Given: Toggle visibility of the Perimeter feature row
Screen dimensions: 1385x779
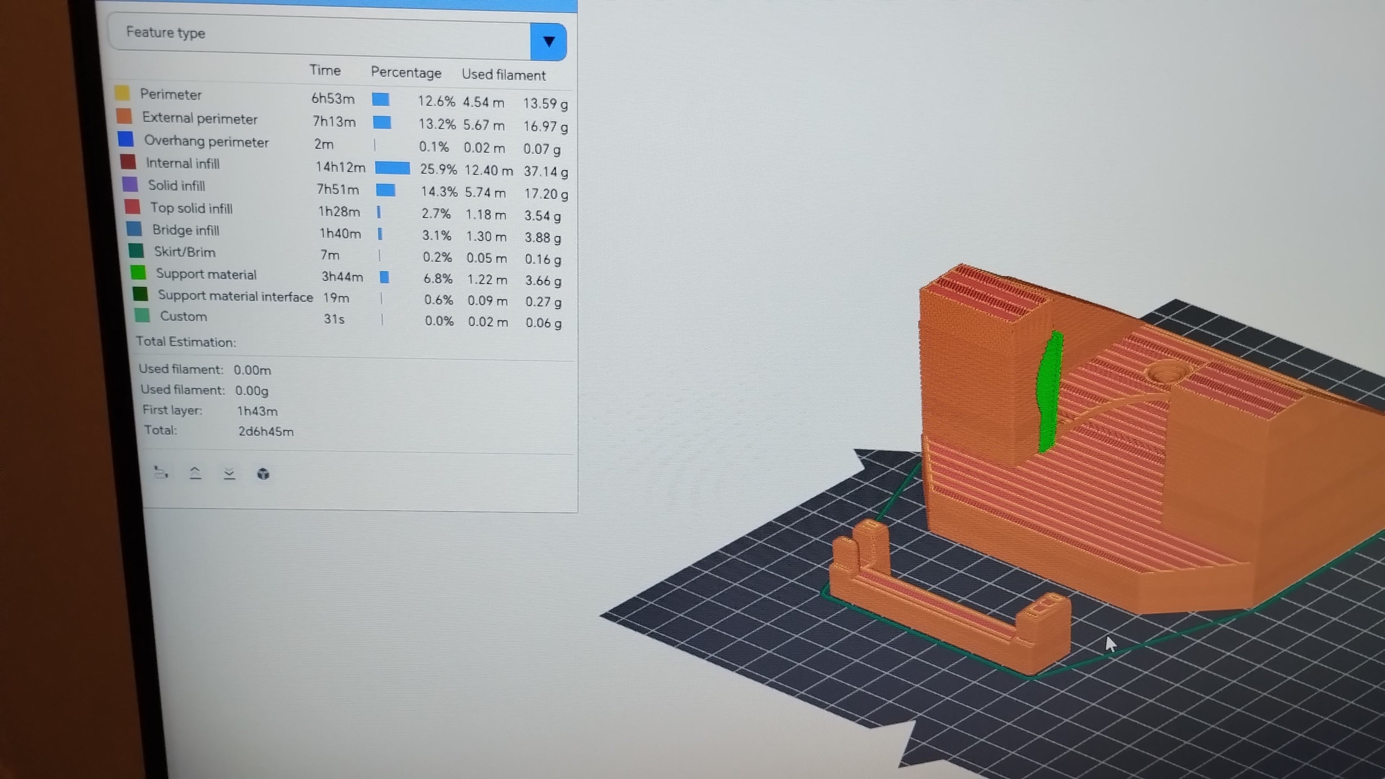Looking at the screenshot, I should click(171, 94).
